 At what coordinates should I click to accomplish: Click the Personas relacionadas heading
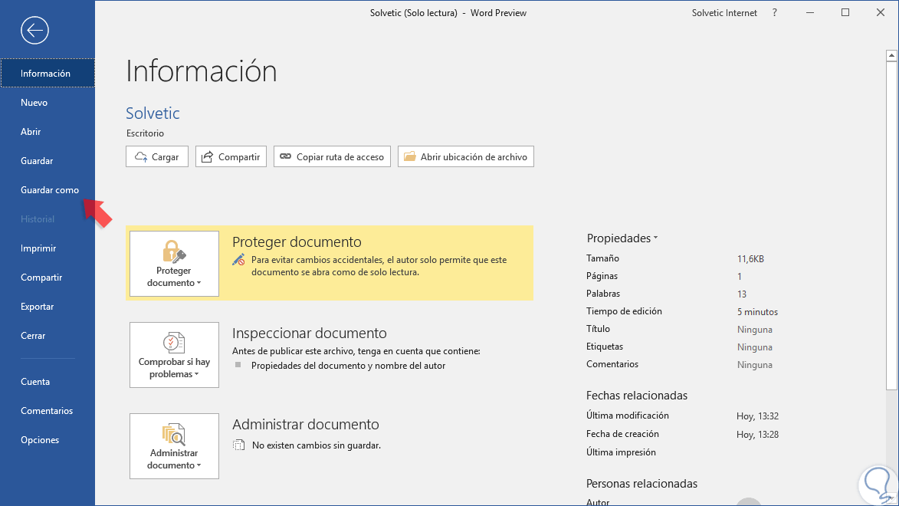641,484
